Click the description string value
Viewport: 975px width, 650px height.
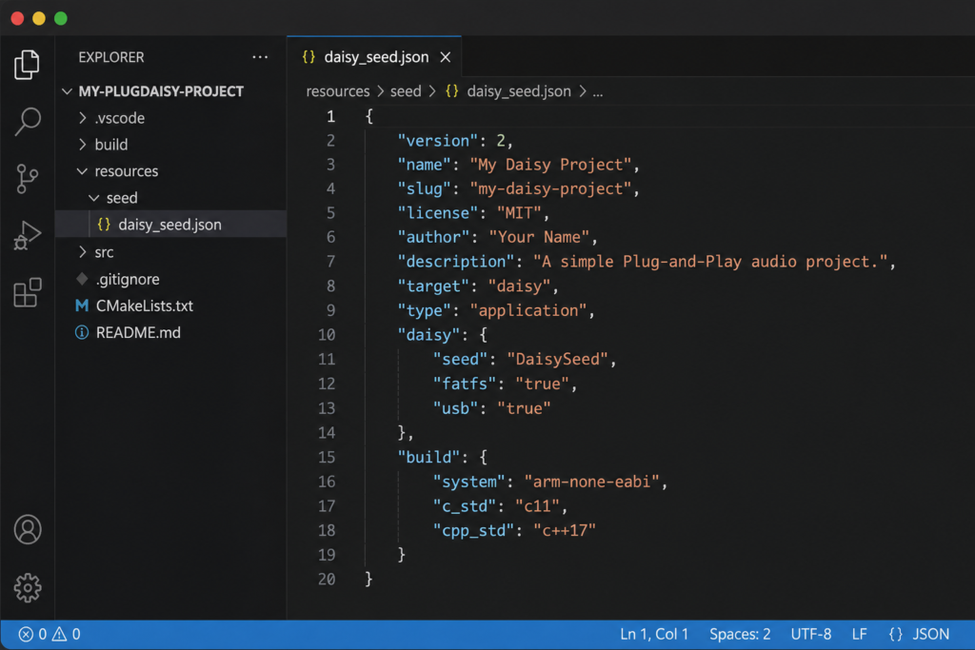709,262
